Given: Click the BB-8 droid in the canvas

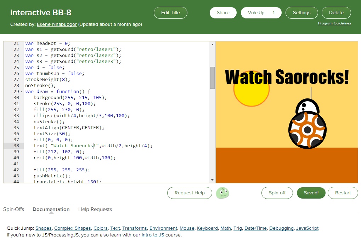Looking at the screenshot, I should [308, 123].
